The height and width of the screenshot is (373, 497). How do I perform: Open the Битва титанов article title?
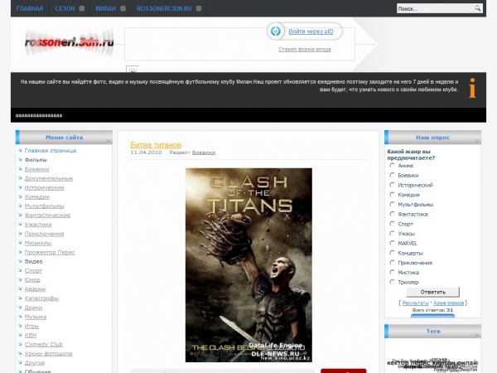pos(156,145)
